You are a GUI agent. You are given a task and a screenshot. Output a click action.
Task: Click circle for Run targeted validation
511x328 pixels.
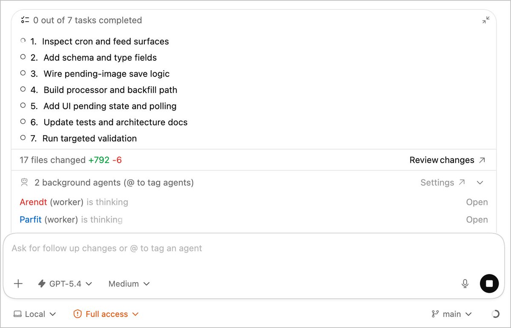tap(23, 138)
